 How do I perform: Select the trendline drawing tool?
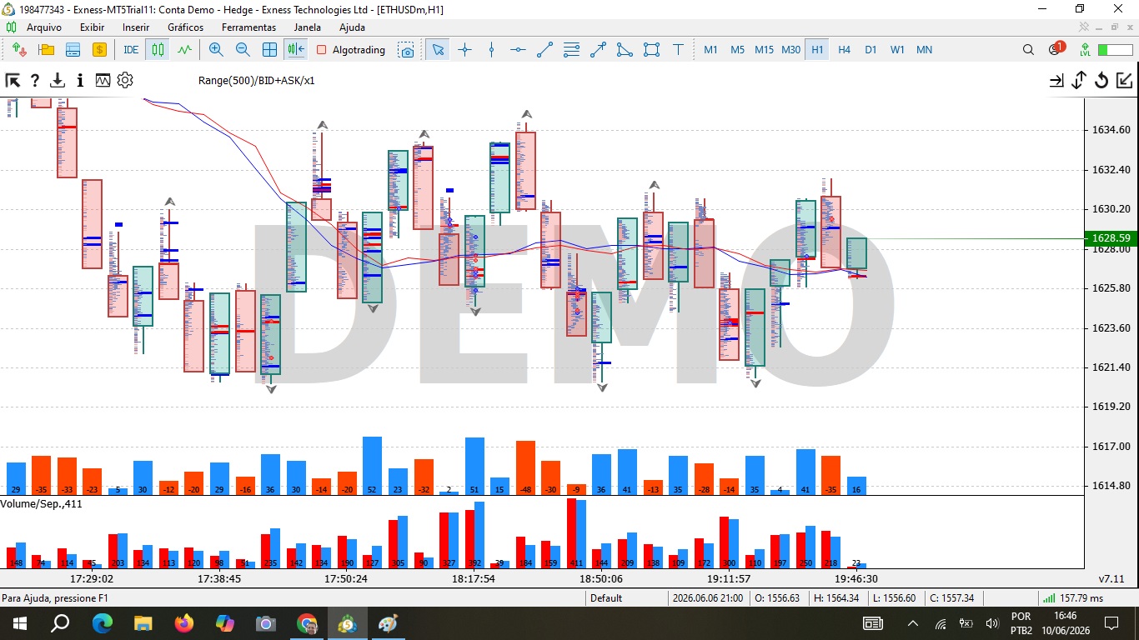pos(544,50)
